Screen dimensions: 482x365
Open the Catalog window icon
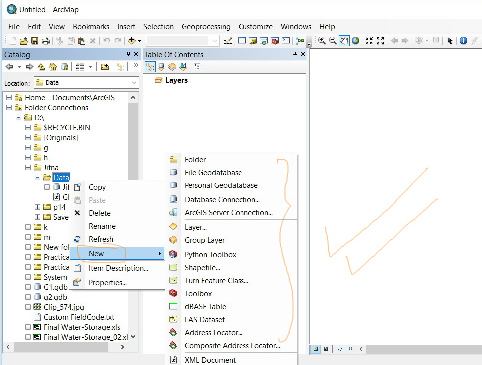point(253,40)
